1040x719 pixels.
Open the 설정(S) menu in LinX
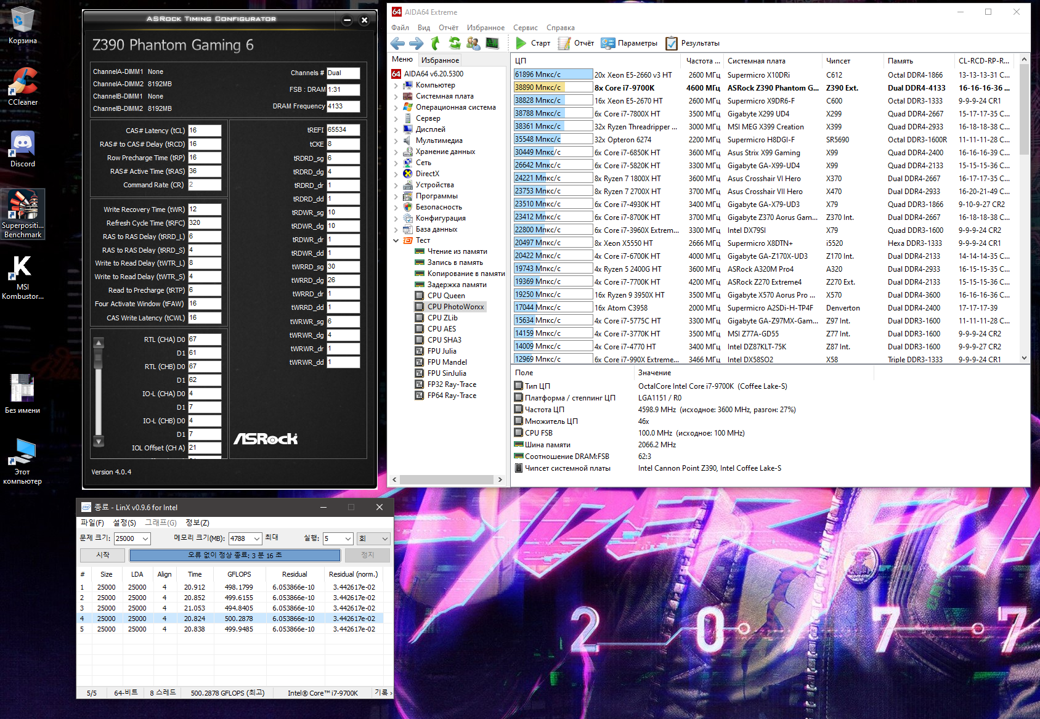tap(124, 523)
